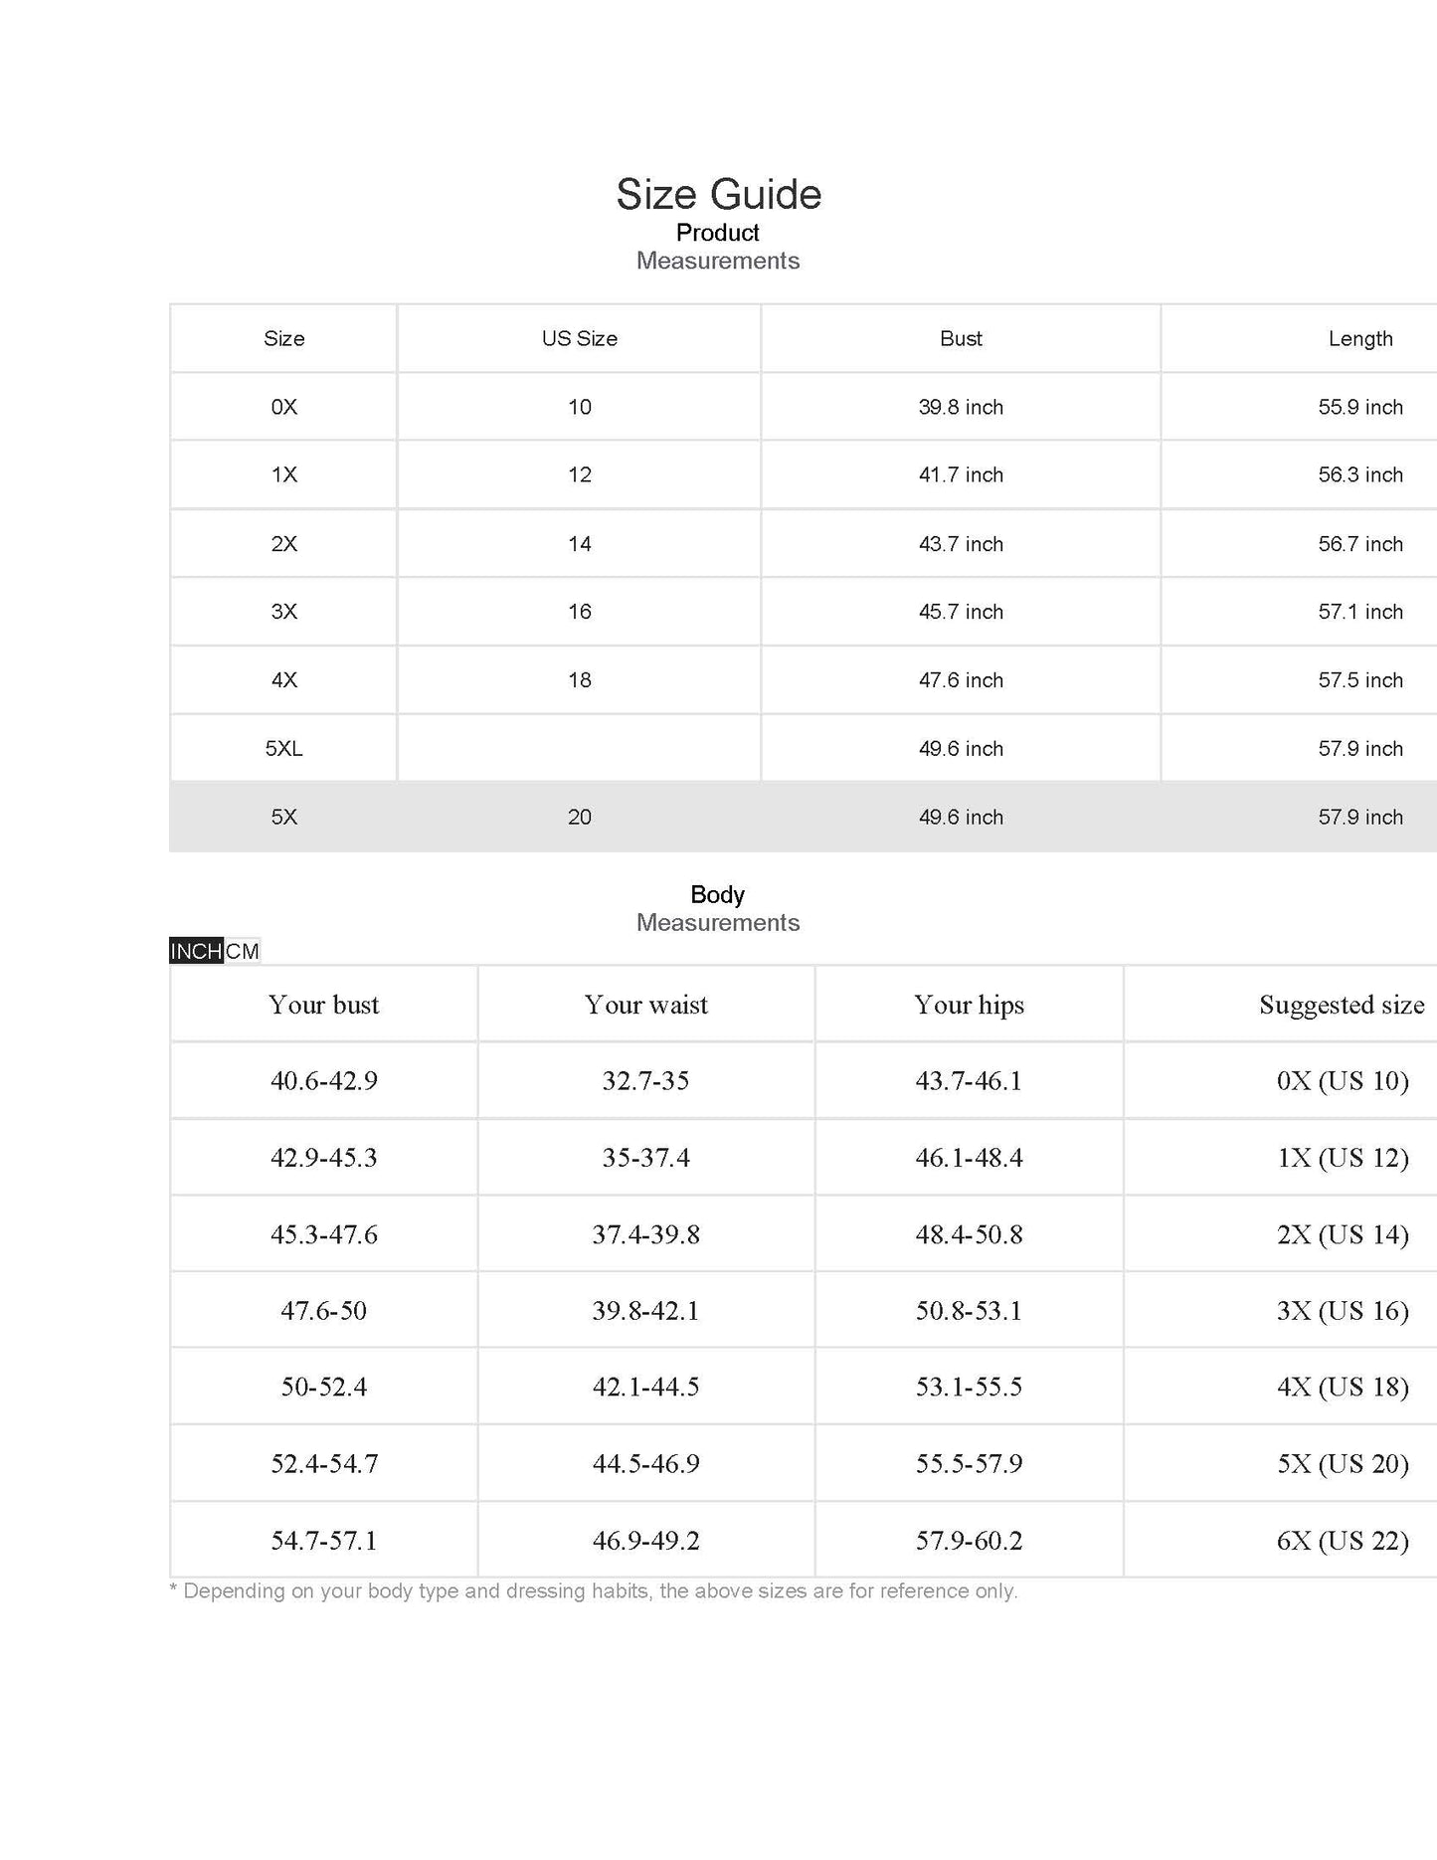Click the highlighted 5X size row label

tap(283, 817)
